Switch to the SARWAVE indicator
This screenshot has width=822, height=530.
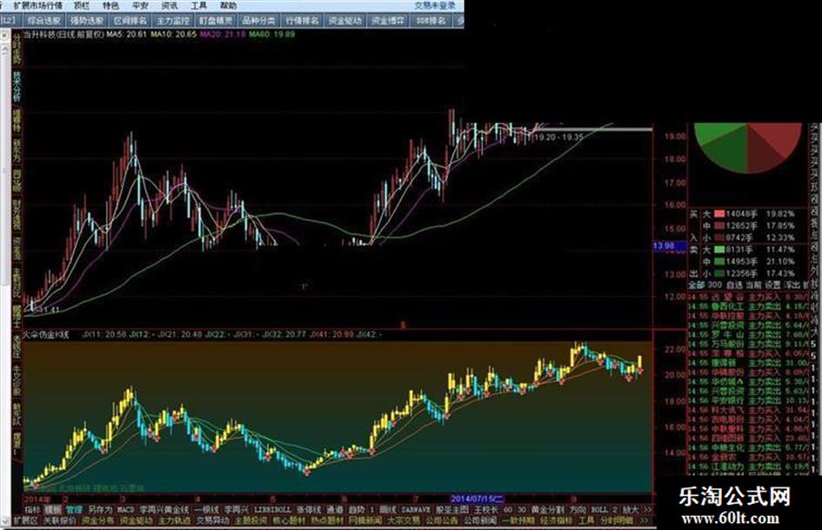(x=416, y=509)
